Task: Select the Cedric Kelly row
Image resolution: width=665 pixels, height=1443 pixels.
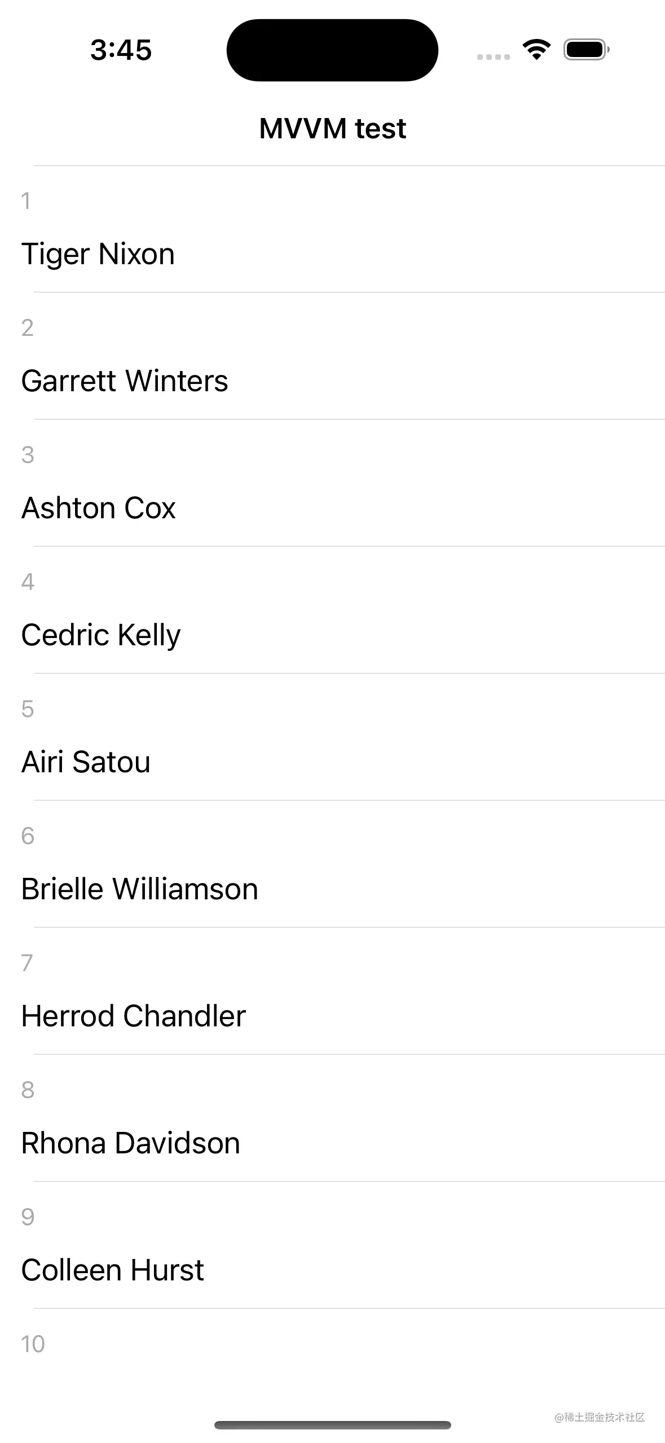Action: pyautogui.click(x=332, y=610)
